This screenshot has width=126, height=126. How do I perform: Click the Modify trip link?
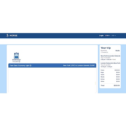point(118,50)
